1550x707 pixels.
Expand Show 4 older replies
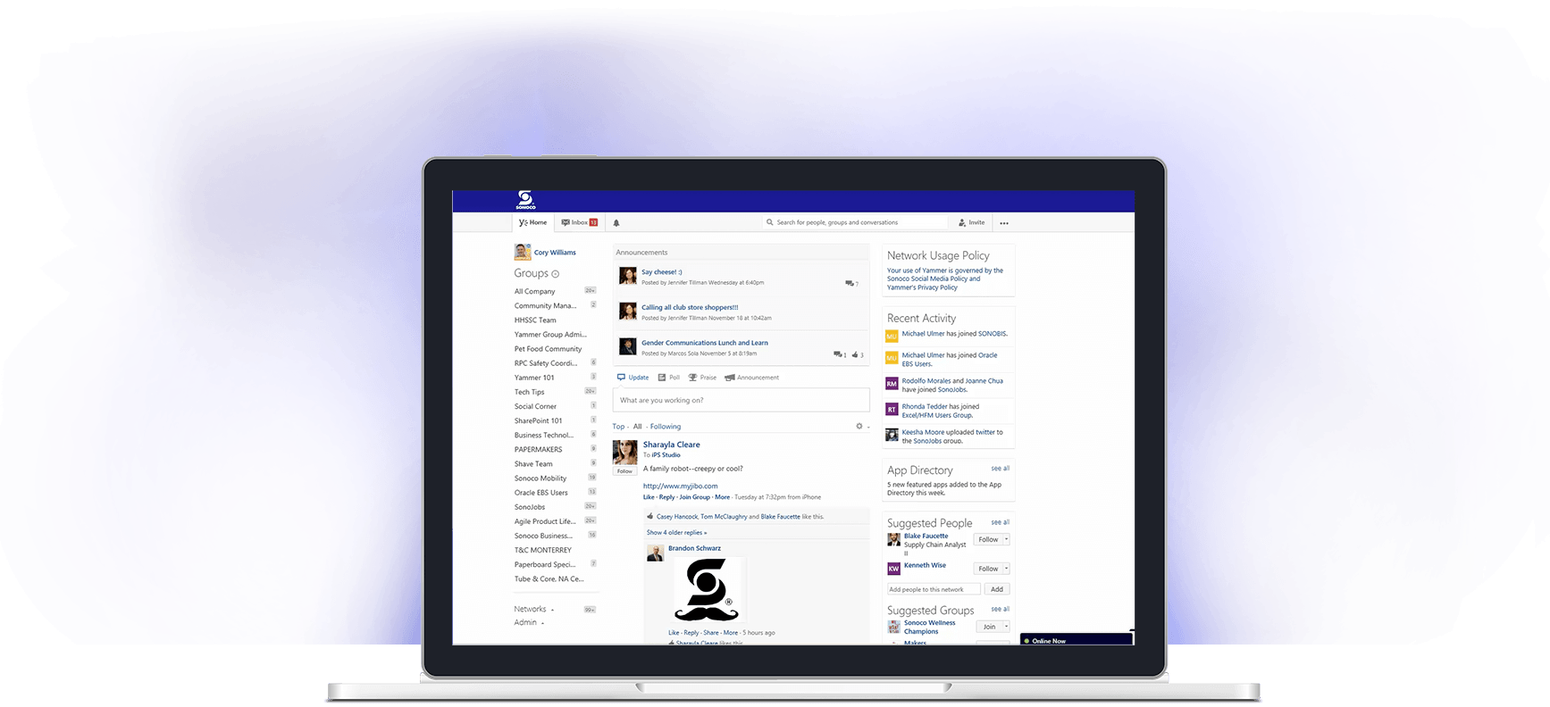pos(676,533)
